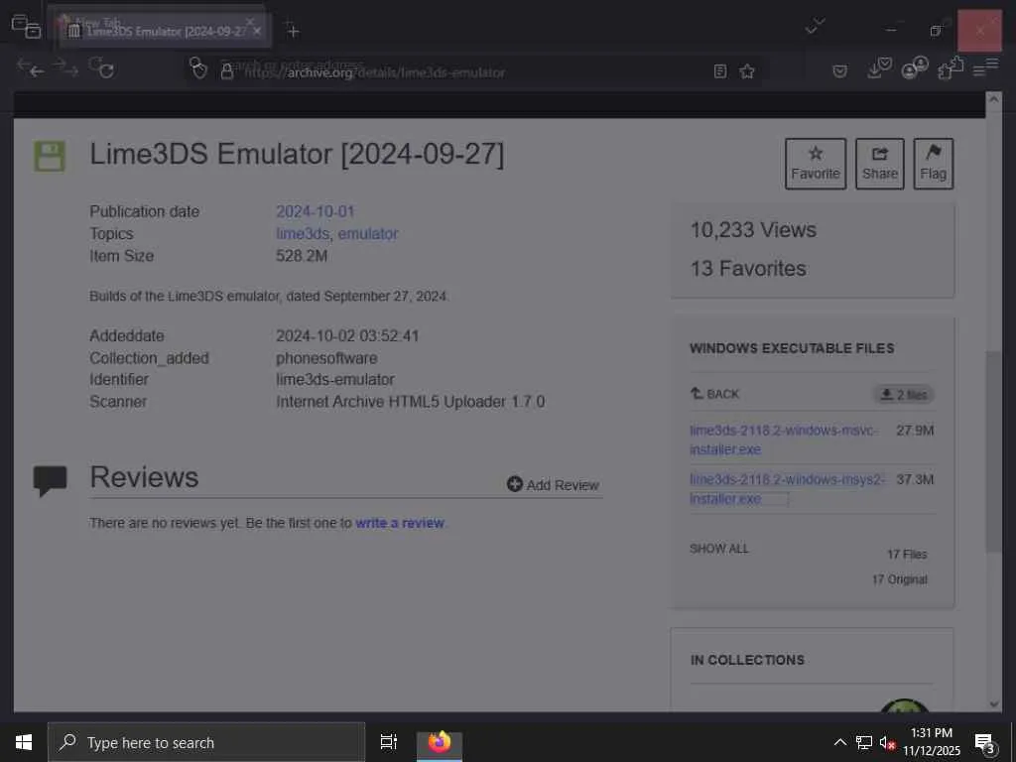The width and height of the screenshot is (1016, 762).
Task: Download lime3ds-2118.2-windows-msys2-installer.exe
Action: click(787, 488)
